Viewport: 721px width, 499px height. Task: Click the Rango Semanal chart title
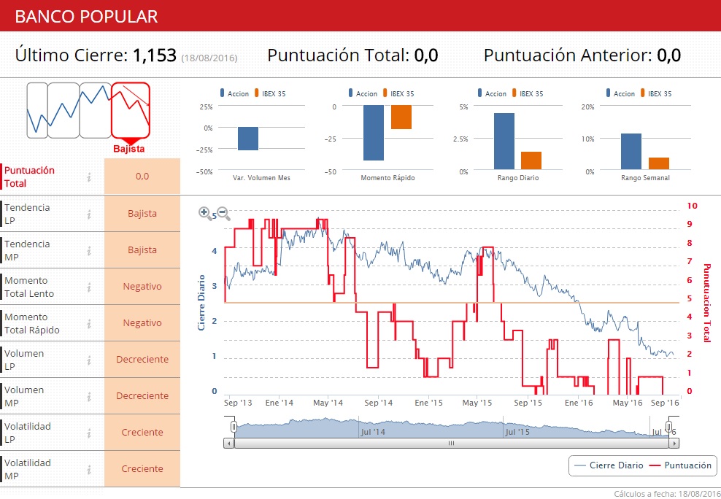pos(645,178)
